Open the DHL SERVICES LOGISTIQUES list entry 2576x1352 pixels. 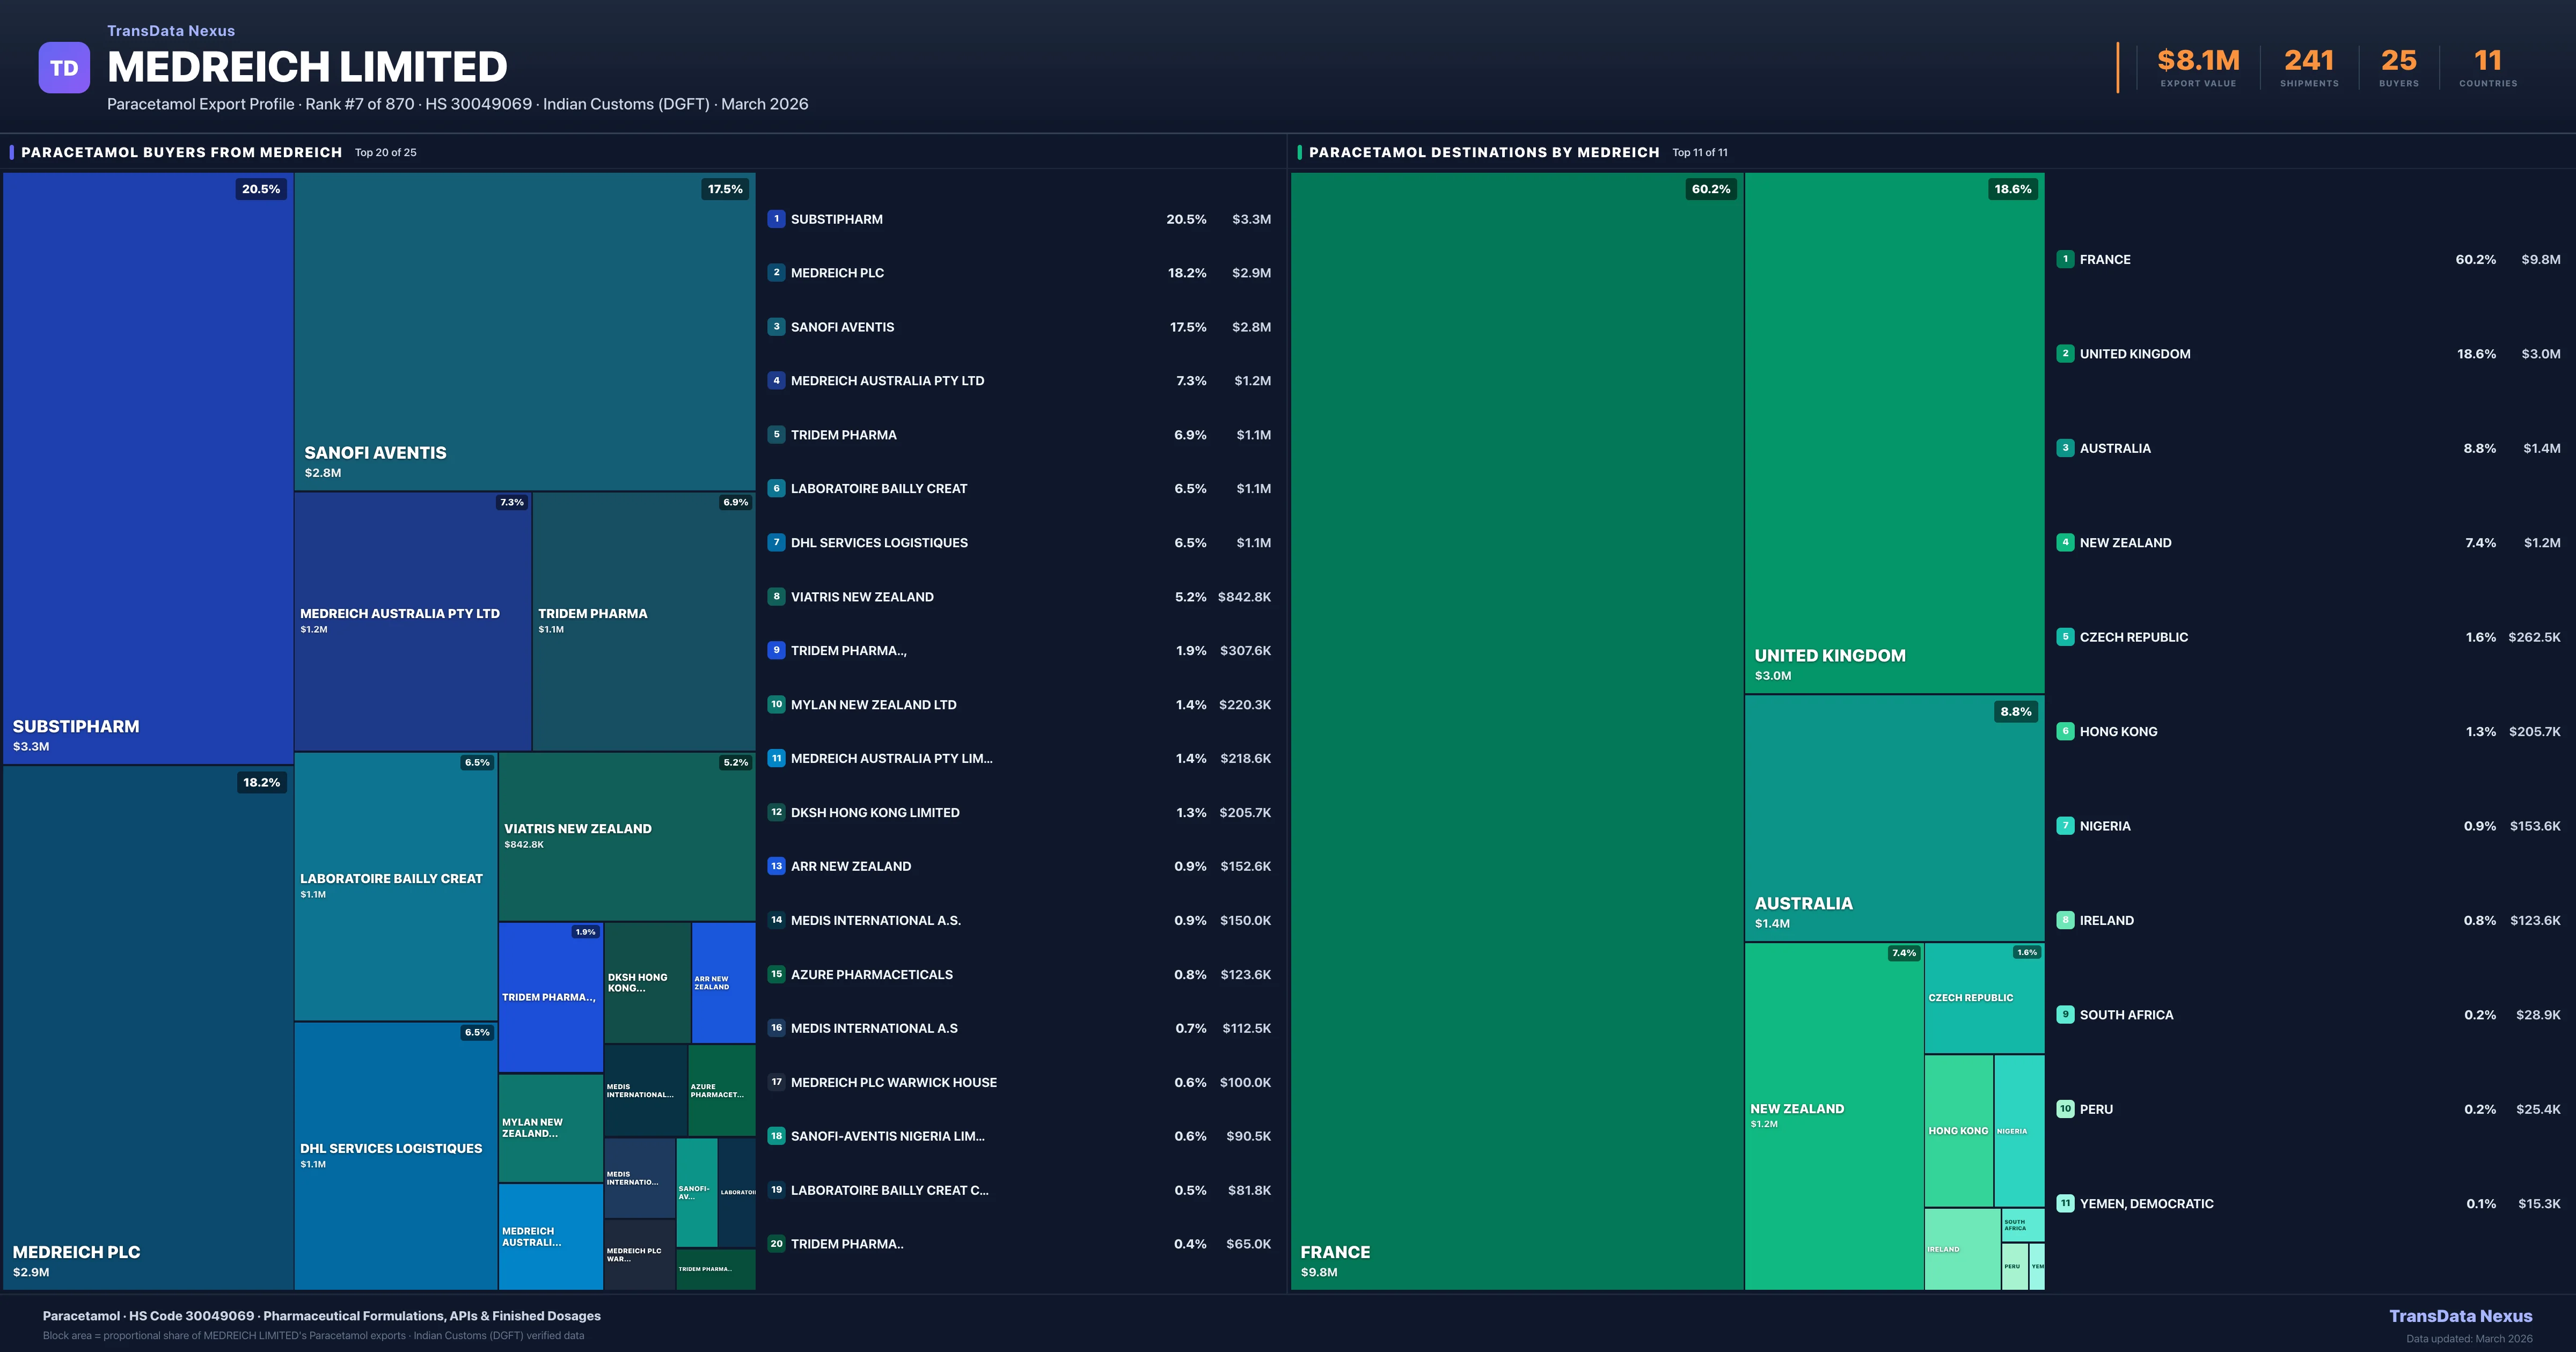click(x=878, y=543)
